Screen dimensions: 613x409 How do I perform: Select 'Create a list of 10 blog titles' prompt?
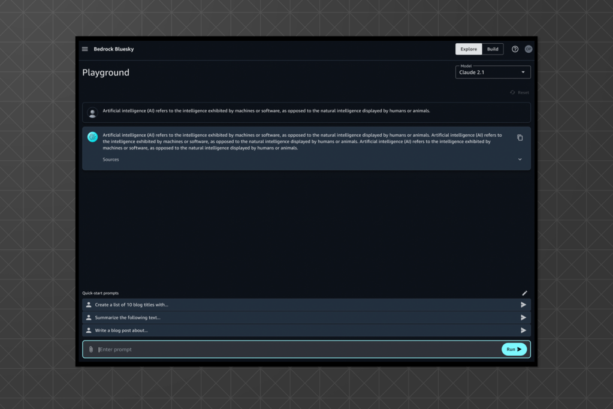pyautogui.click(x=132, y=305)
